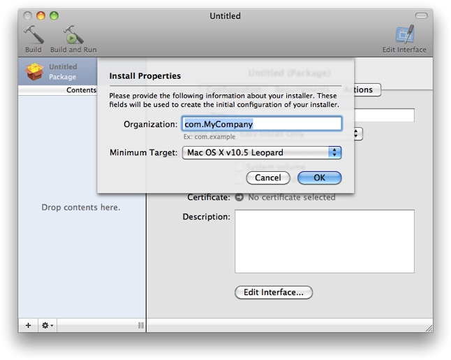Switch to the Actions tab
Image resolution: width=451 pixels, height=360 pixels.
(x=360, y=89)
